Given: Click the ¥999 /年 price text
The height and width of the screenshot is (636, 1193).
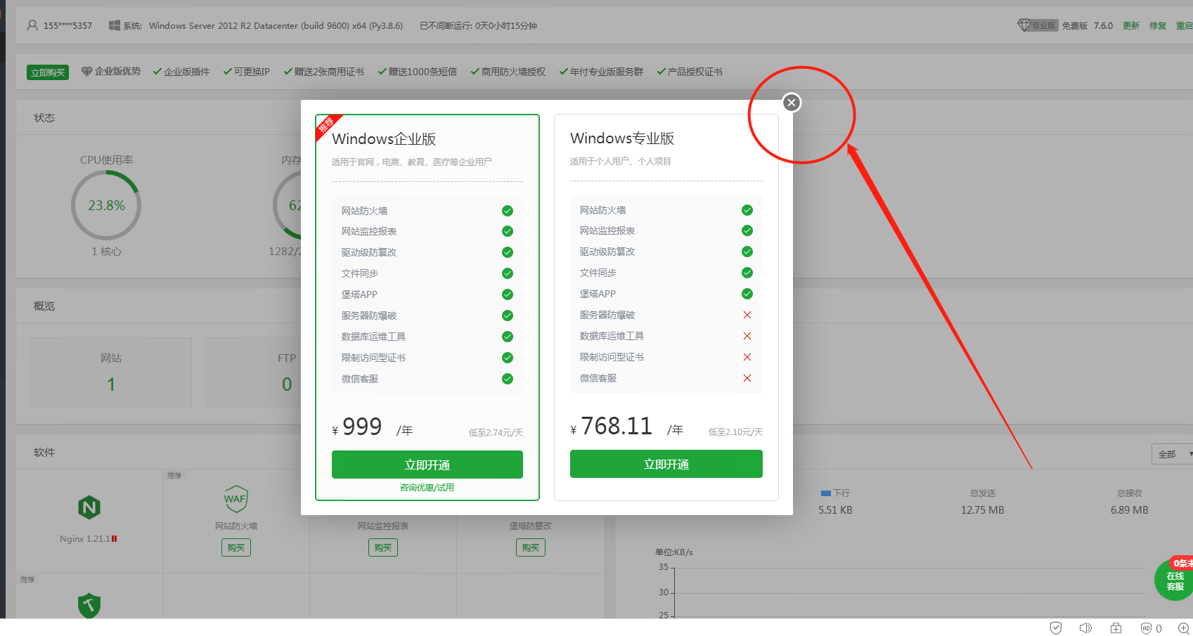Looking at the screenshot, I should point(373,427).
